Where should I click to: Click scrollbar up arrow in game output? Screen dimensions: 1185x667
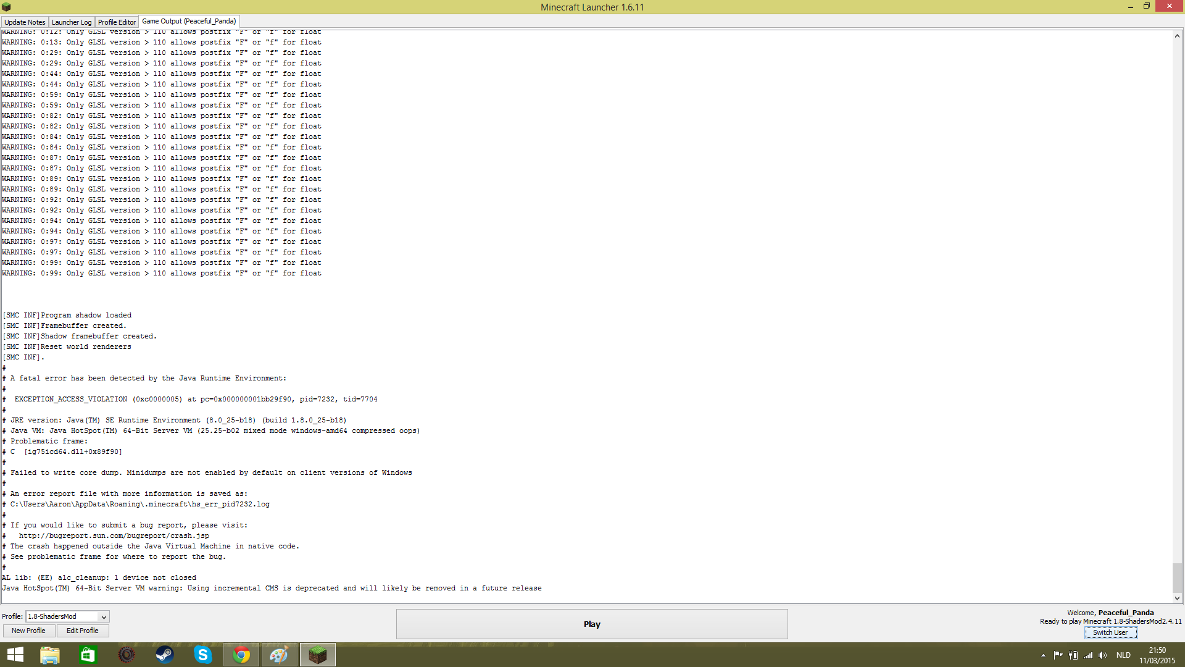pyautogui.click(x=1177, y=36)
